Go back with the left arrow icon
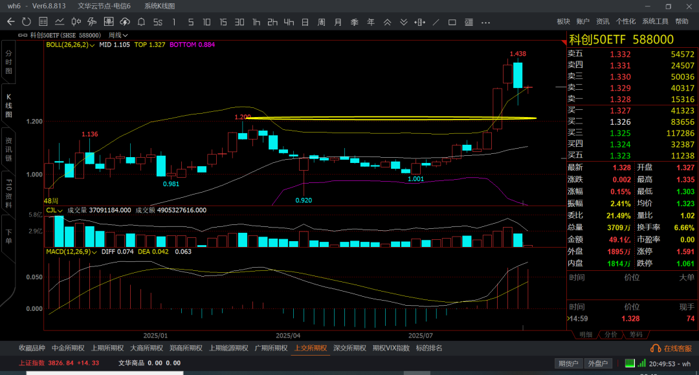699x375 pixels. pyautogui.click(x=11, y=22)
